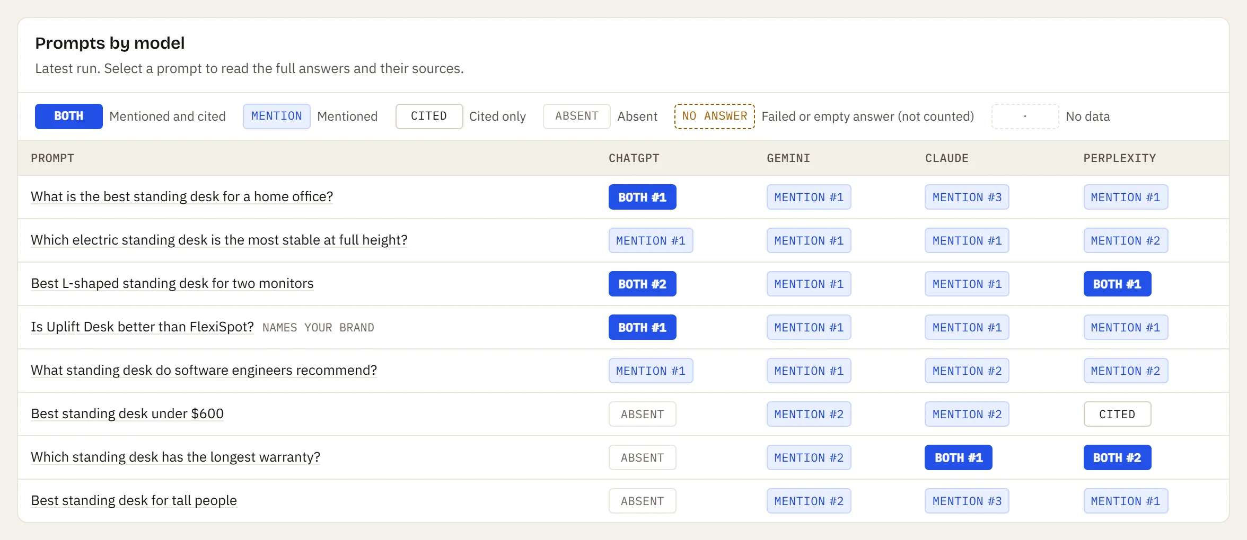Click Gemini MENTION #2 badge in tall people row
The image size is (1247, 540).
pos(809,501)
